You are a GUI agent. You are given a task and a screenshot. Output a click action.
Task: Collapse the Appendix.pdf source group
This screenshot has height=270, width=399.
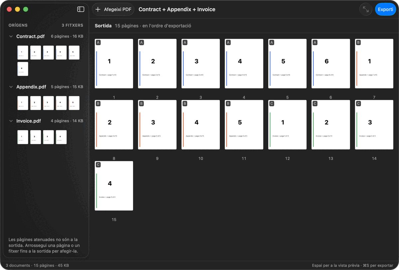(11, 87)
